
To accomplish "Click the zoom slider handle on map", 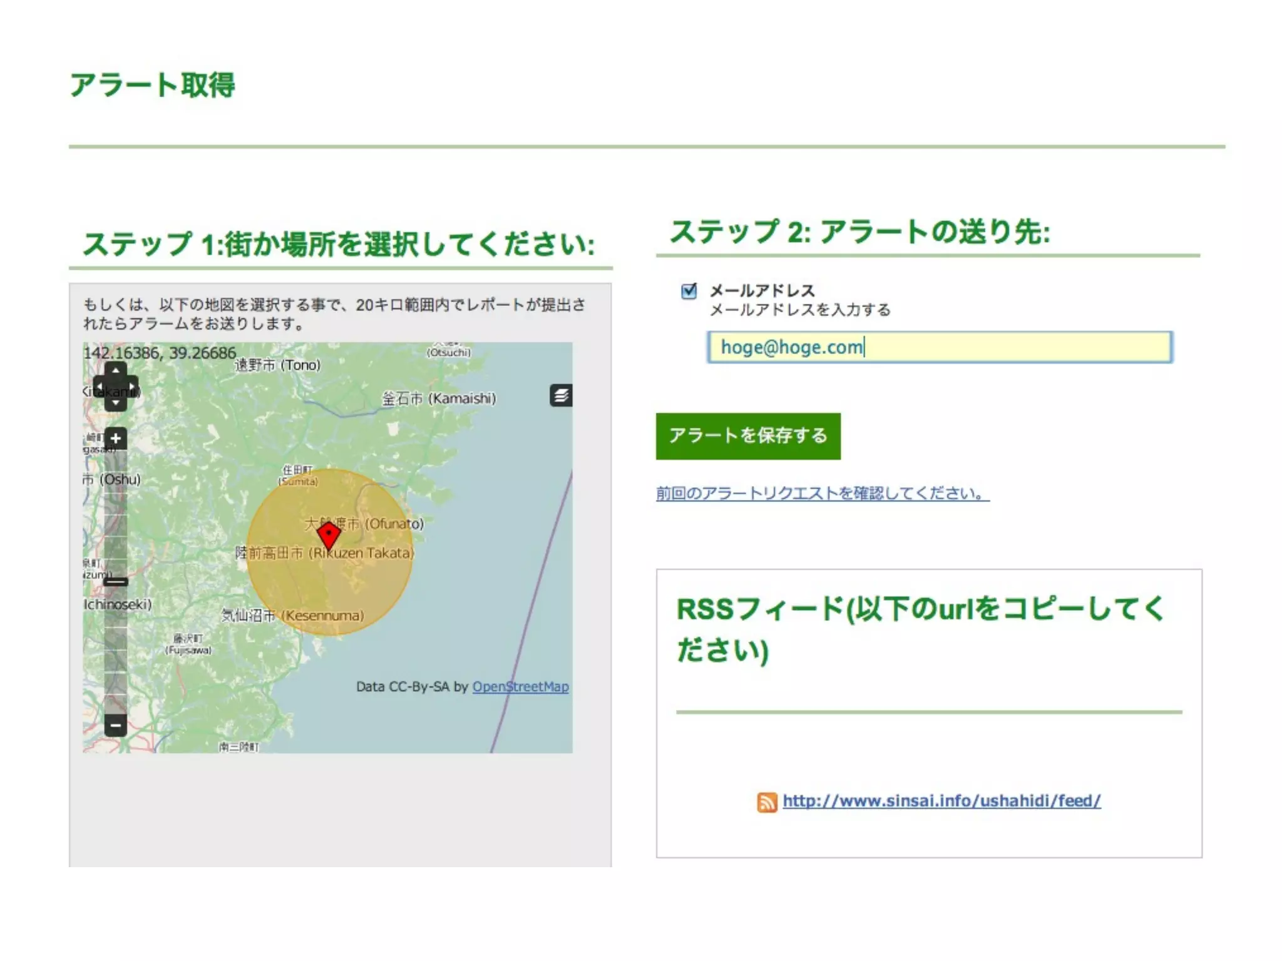I will click(x=116, y=582).
